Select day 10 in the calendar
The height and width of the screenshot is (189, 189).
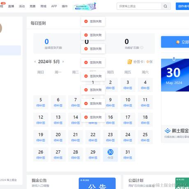pyautogui.click(x=128, y=102)
